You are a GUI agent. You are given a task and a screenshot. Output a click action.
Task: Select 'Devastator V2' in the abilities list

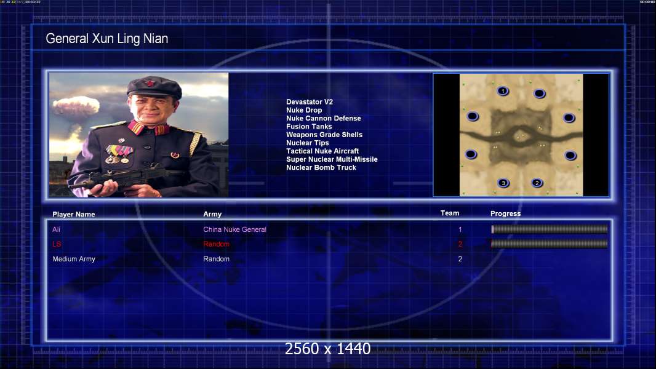(x=310, y=101)
